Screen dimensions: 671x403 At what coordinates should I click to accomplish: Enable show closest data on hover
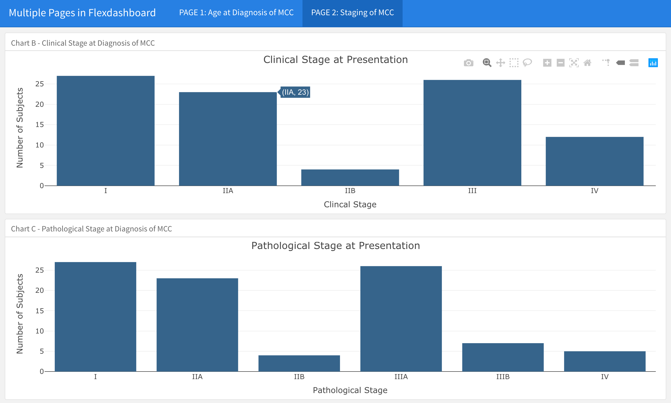[x=620, y=63]
